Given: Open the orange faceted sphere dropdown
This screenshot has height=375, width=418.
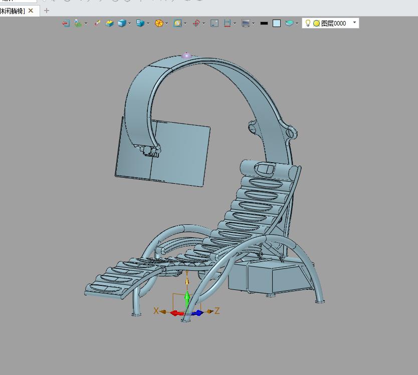Looking at the screenshot, I should pos(166,24).
